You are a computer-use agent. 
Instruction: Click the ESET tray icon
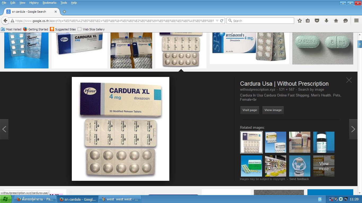click(x=341, y=199)
